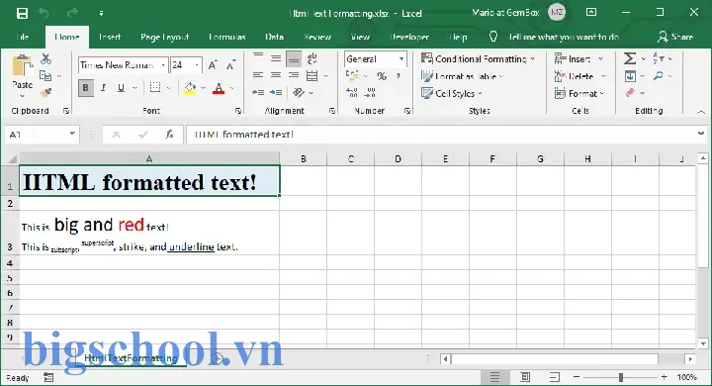The width and height of the screenshot is (712, 386).
Task: Click the Borders icon
Action: click(x=155, y=87)
